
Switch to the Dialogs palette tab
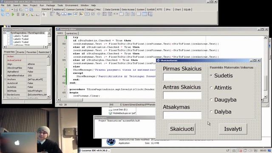click(x=90, y=9)
